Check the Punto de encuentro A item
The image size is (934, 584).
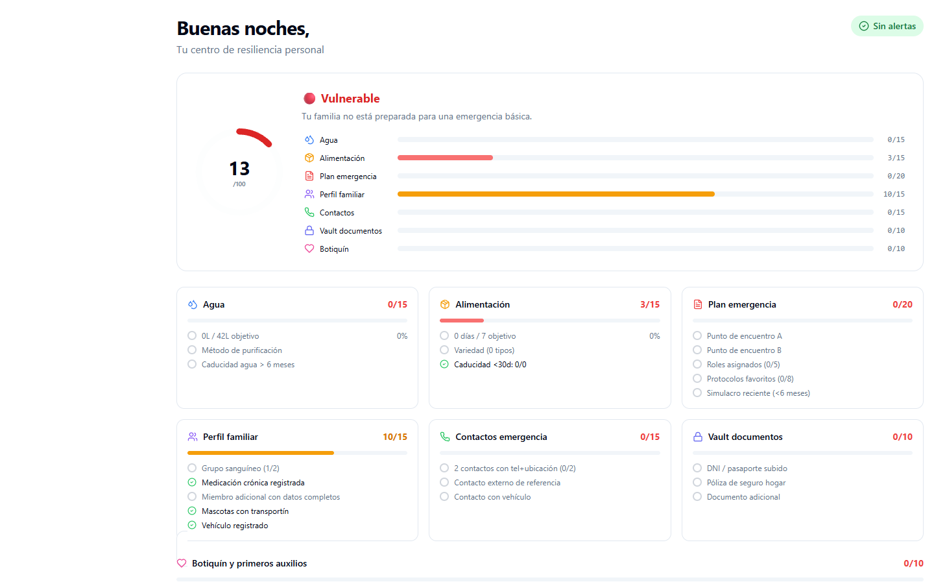coord(698,335)
